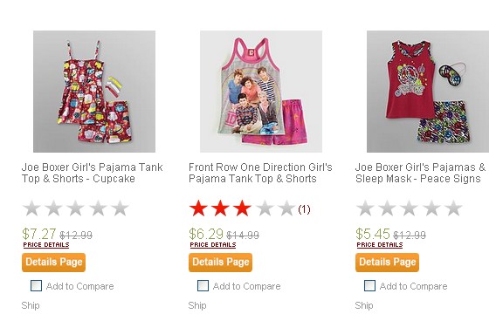Open the Joe Boxer Cupcake pajama title link
Image resolution: width=503 pixels, height=314 pixels.
pos(93,173)
